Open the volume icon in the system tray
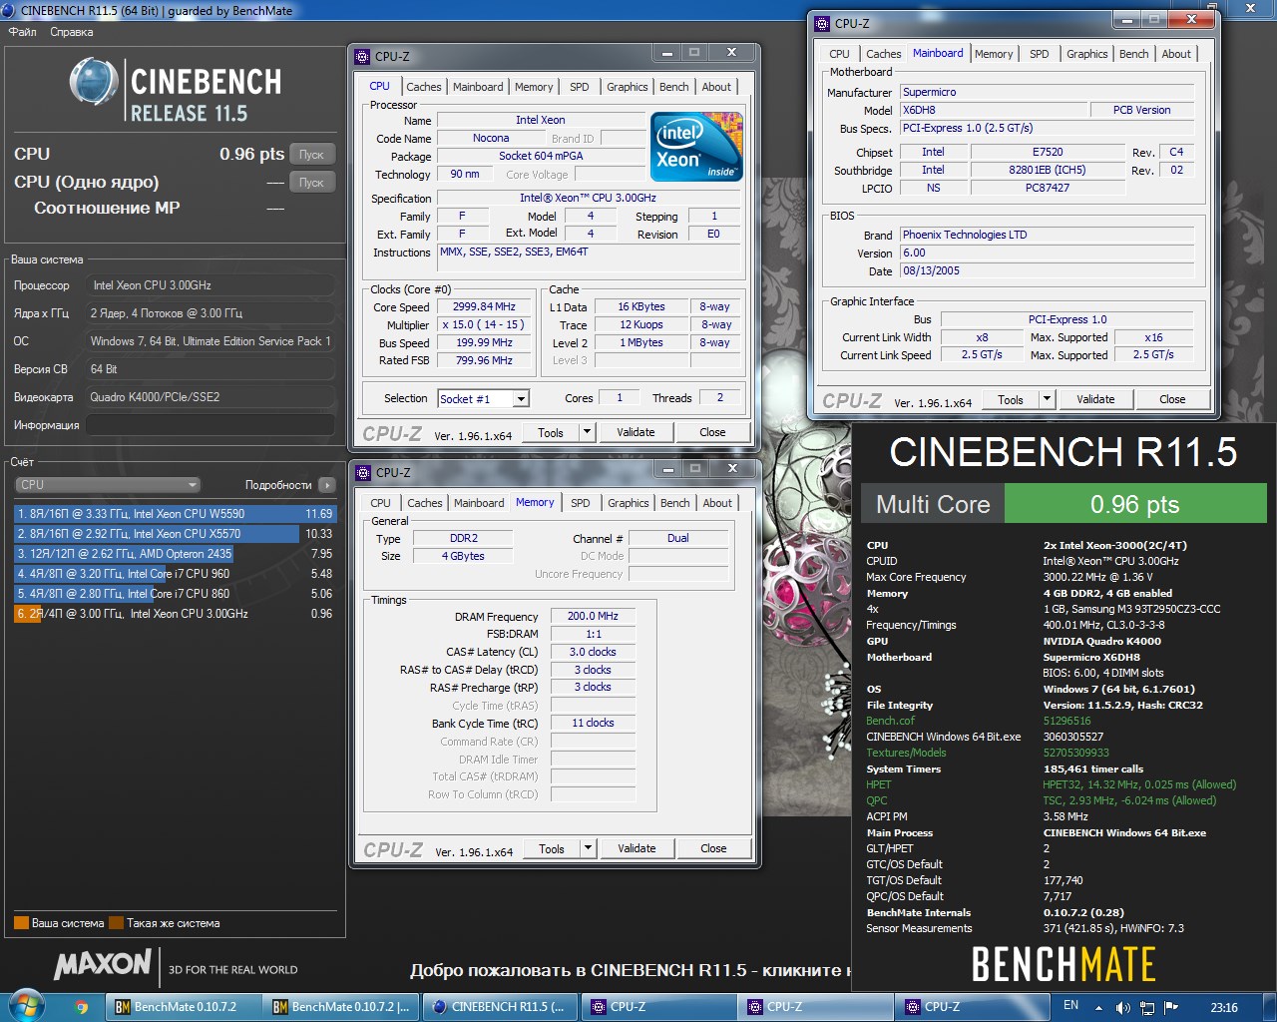This screenshot has height=1022, width=1277. [1122, 1007]
